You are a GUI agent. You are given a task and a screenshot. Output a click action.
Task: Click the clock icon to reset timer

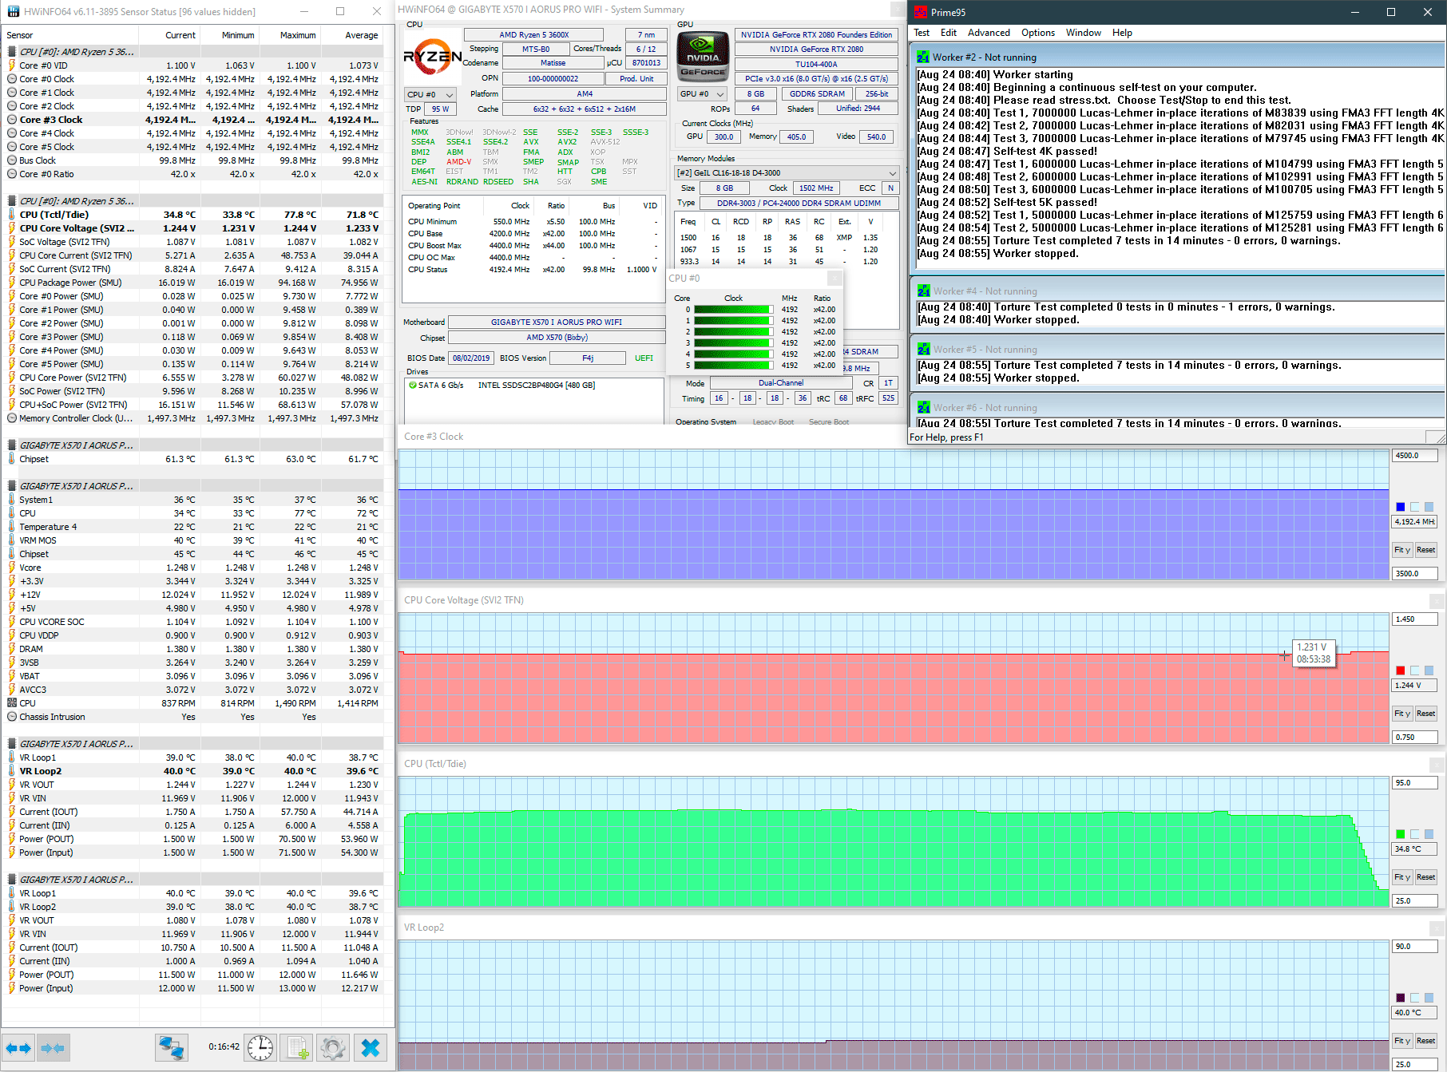tap(260, 1047)
